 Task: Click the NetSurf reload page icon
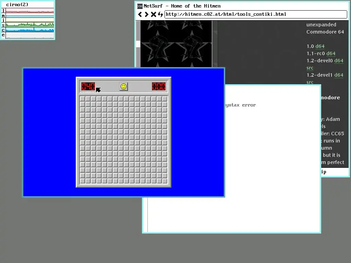[x=160, y=14]
